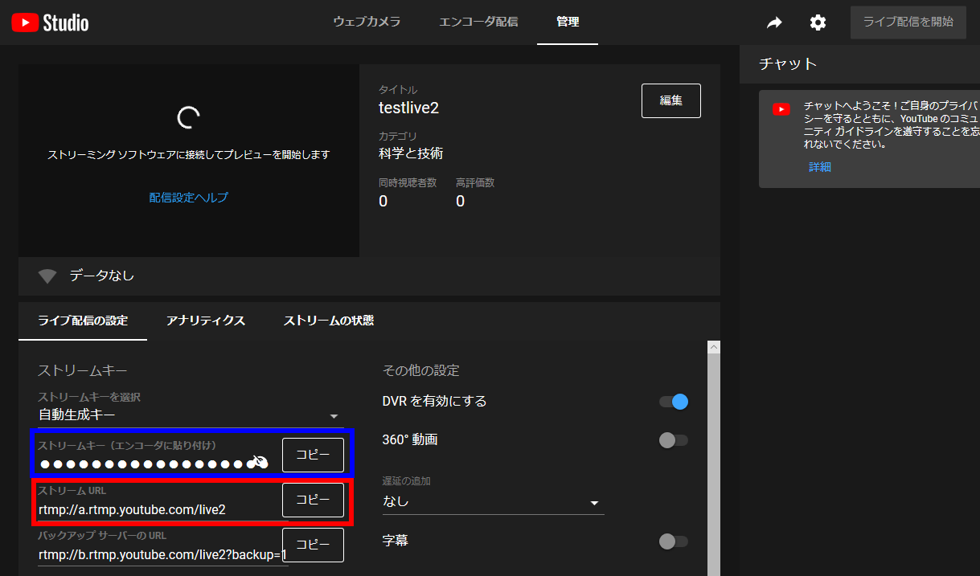Toggle DVR を有効にする switch
Viewport: 980px width, 576px height.
point(674,402)
